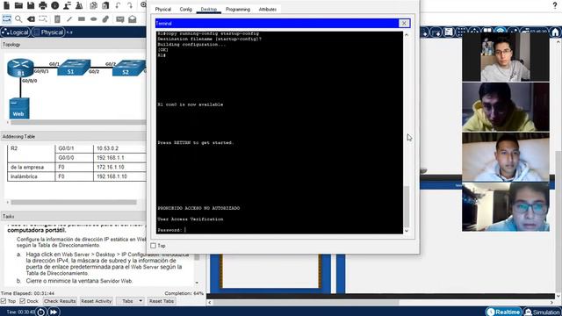
Task: Select router R1 in topology
Action: click(x=20, y=68)
